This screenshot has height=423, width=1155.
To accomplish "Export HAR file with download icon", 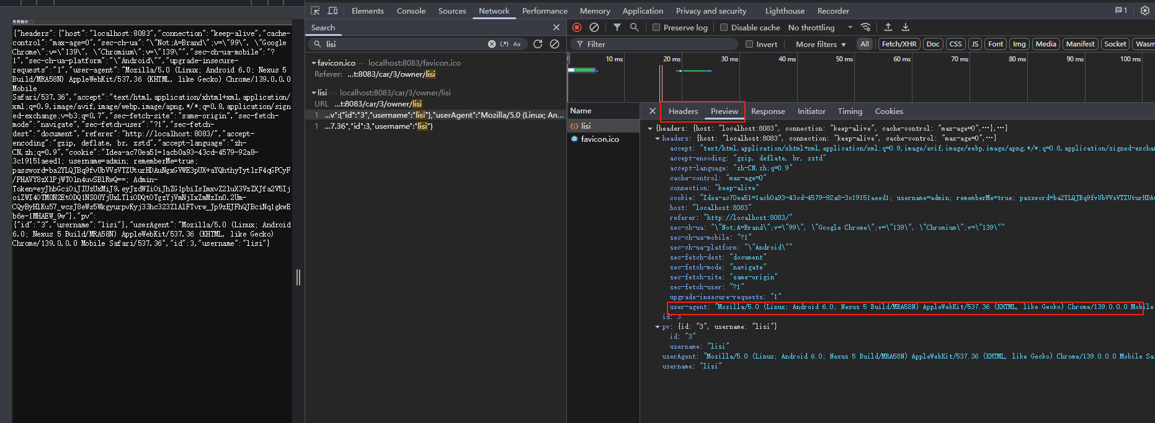I will pos(906,27).
